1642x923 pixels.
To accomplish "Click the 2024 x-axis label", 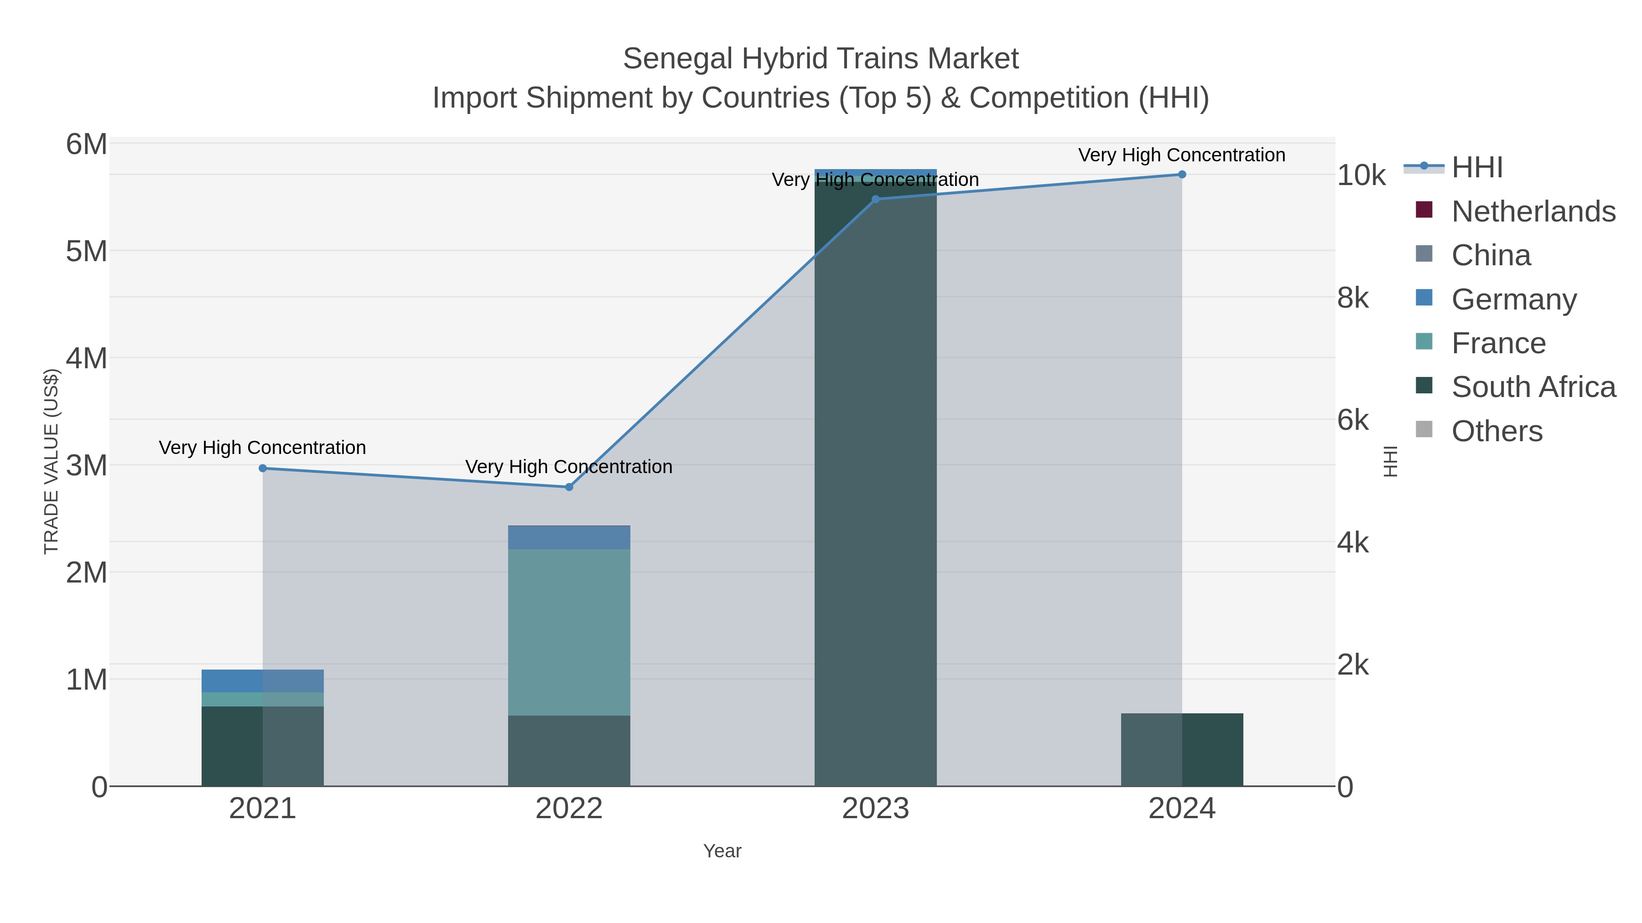I will [1182, 808].
